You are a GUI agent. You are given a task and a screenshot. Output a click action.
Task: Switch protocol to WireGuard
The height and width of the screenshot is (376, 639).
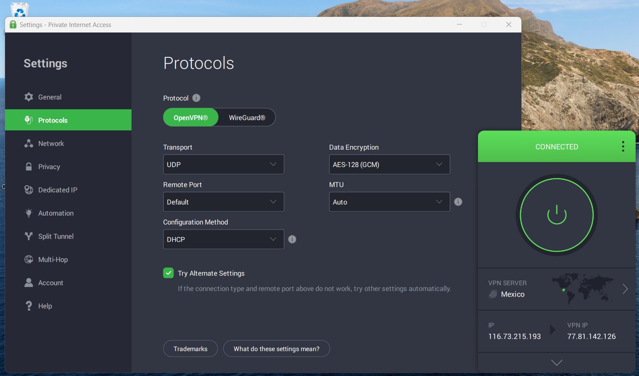[247, 118]
